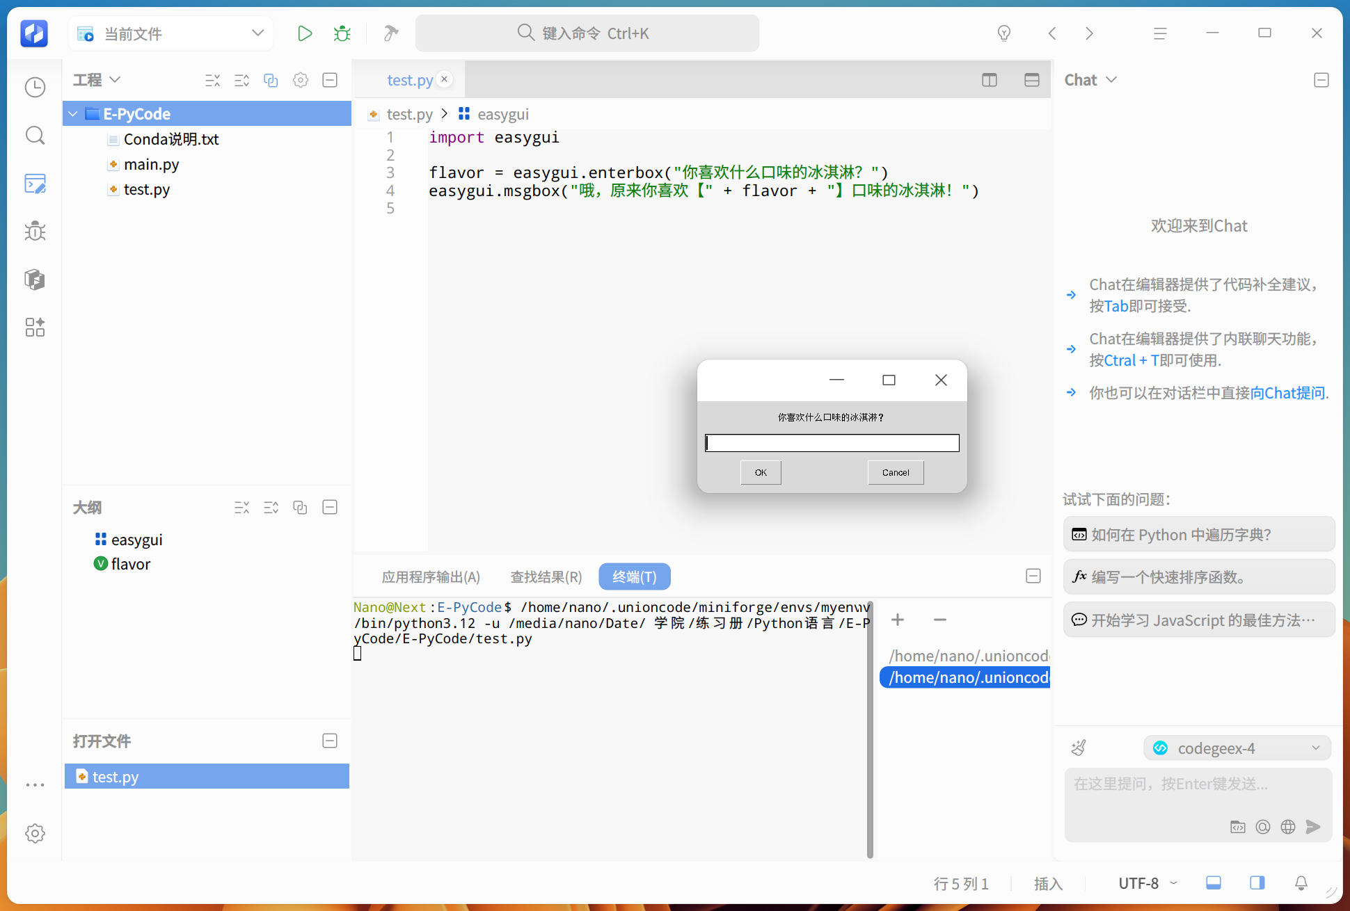
Task: Toggle bottom panel visibility in status bar
Action: tap(1214, 883)
